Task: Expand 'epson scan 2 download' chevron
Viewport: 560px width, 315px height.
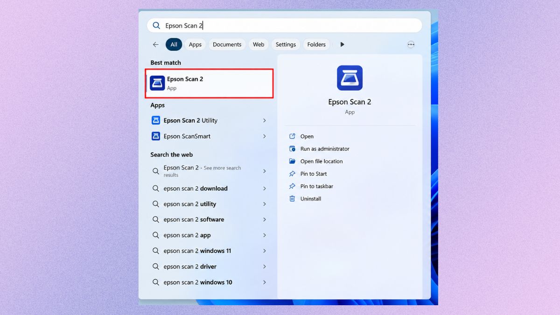Action: click(264, 189)
